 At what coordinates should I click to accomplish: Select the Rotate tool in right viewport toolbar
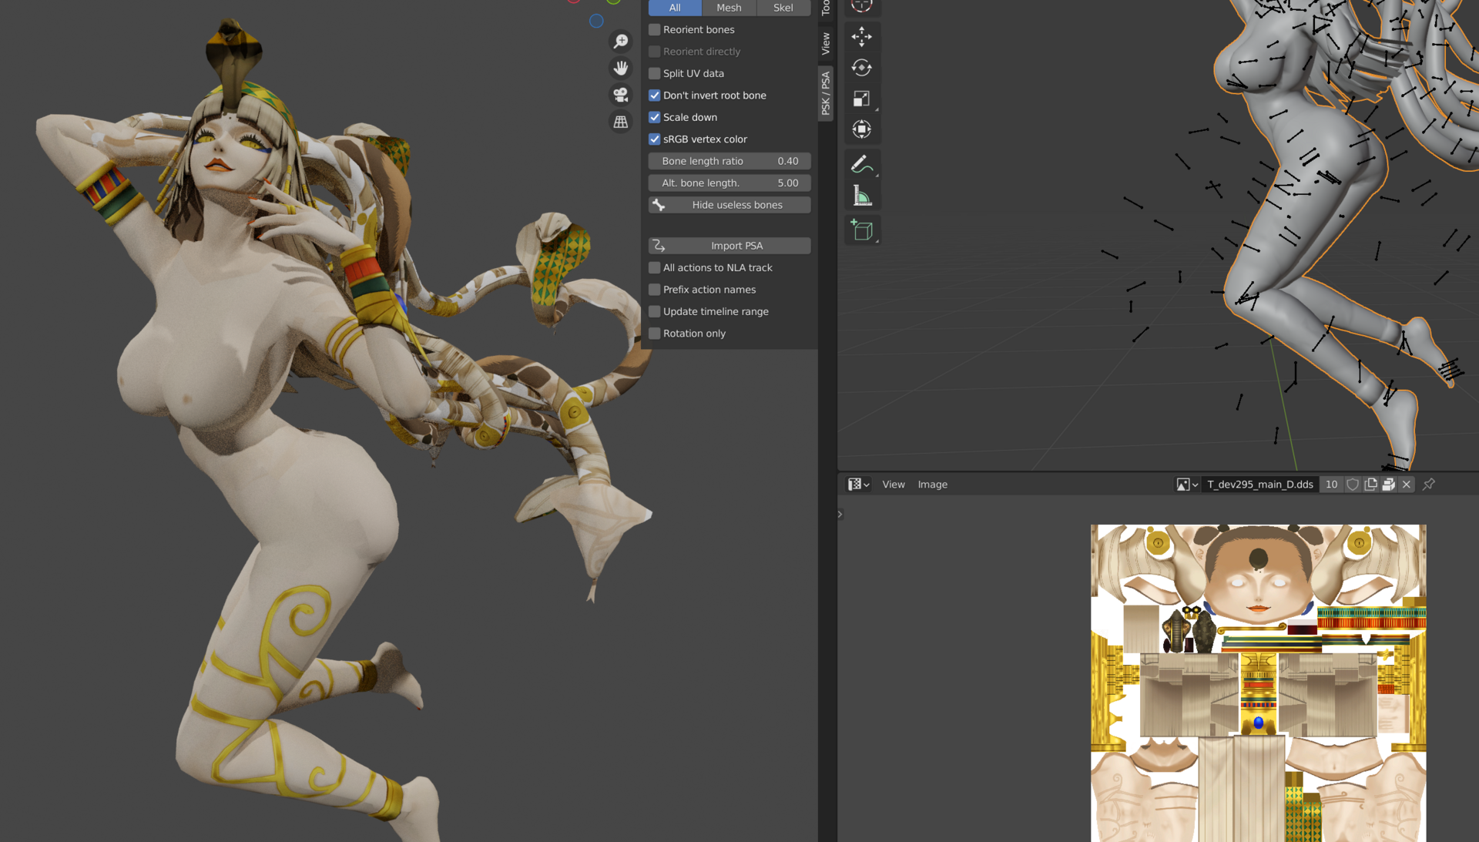(x=862, y=68)
